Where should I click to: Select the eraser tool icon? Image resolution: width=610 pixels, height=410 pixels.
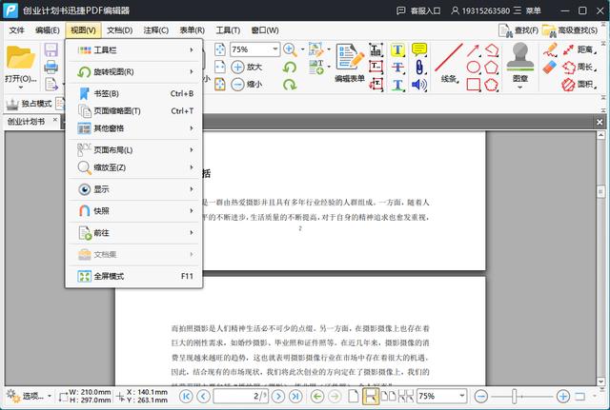[550, 68]
